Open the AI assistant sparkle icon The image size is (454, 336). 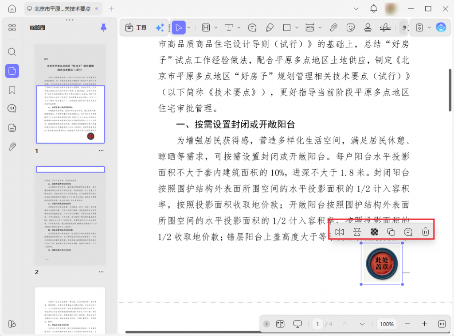coord(160,27)
